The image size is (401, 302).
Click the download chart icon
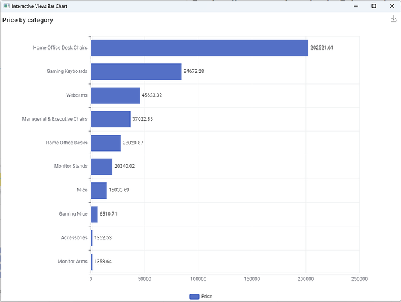[x=393, y=19]
